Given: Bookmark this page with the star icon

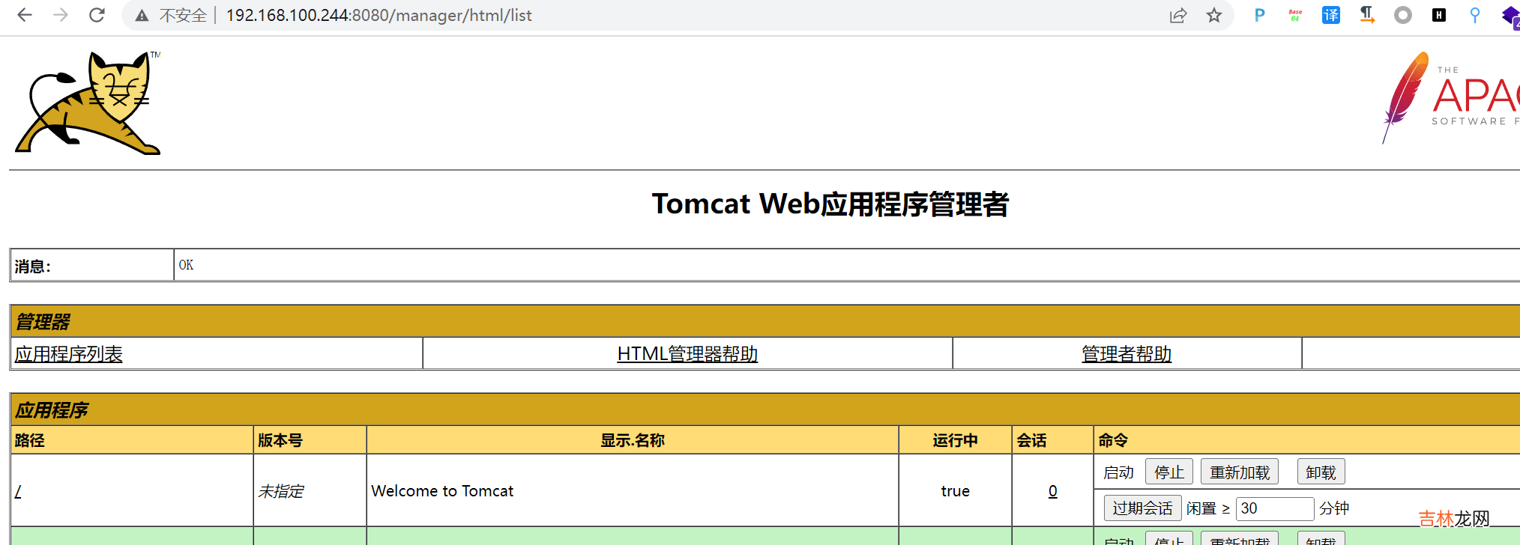Looking at the screenshot, I should pyautogui.click(x=1214, y=15).
